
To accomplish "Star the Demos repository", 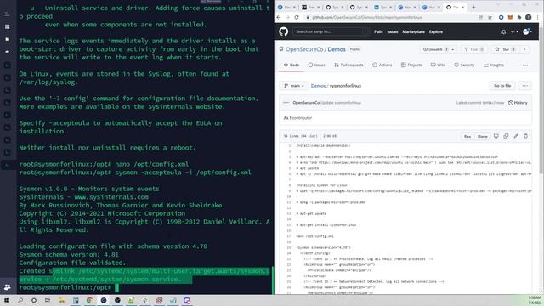I will click(506, 49).
